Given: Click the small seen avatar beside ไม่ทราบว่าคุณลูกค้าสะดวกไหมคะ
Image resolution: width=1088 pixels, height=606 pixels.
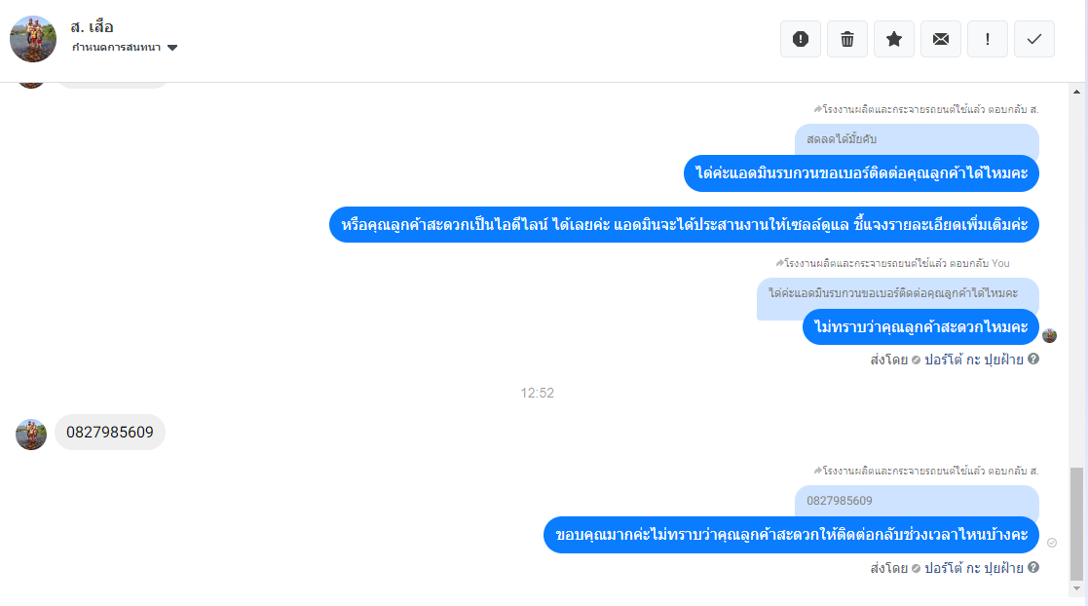Looking at the screenshot, I should click(x=1049, y=336).
